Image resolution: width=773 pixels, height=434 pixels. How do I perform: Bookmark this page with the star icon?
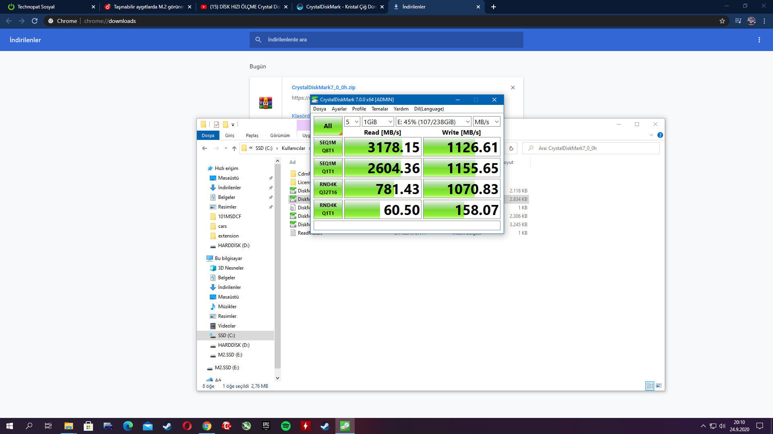pyautogui.click(x=722, y=21)
